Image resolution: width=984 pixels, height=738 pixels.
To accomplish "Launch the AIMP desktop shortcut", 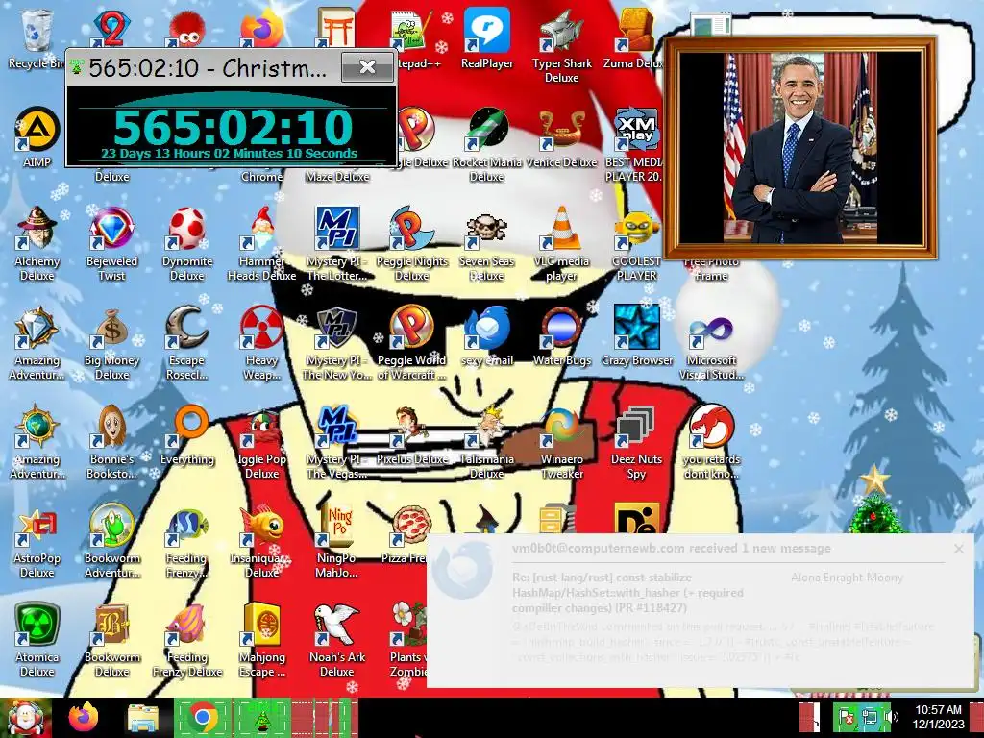I will click(x=37, y=138).
